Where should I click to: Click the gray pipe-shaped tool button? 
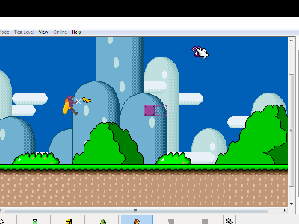171,220
